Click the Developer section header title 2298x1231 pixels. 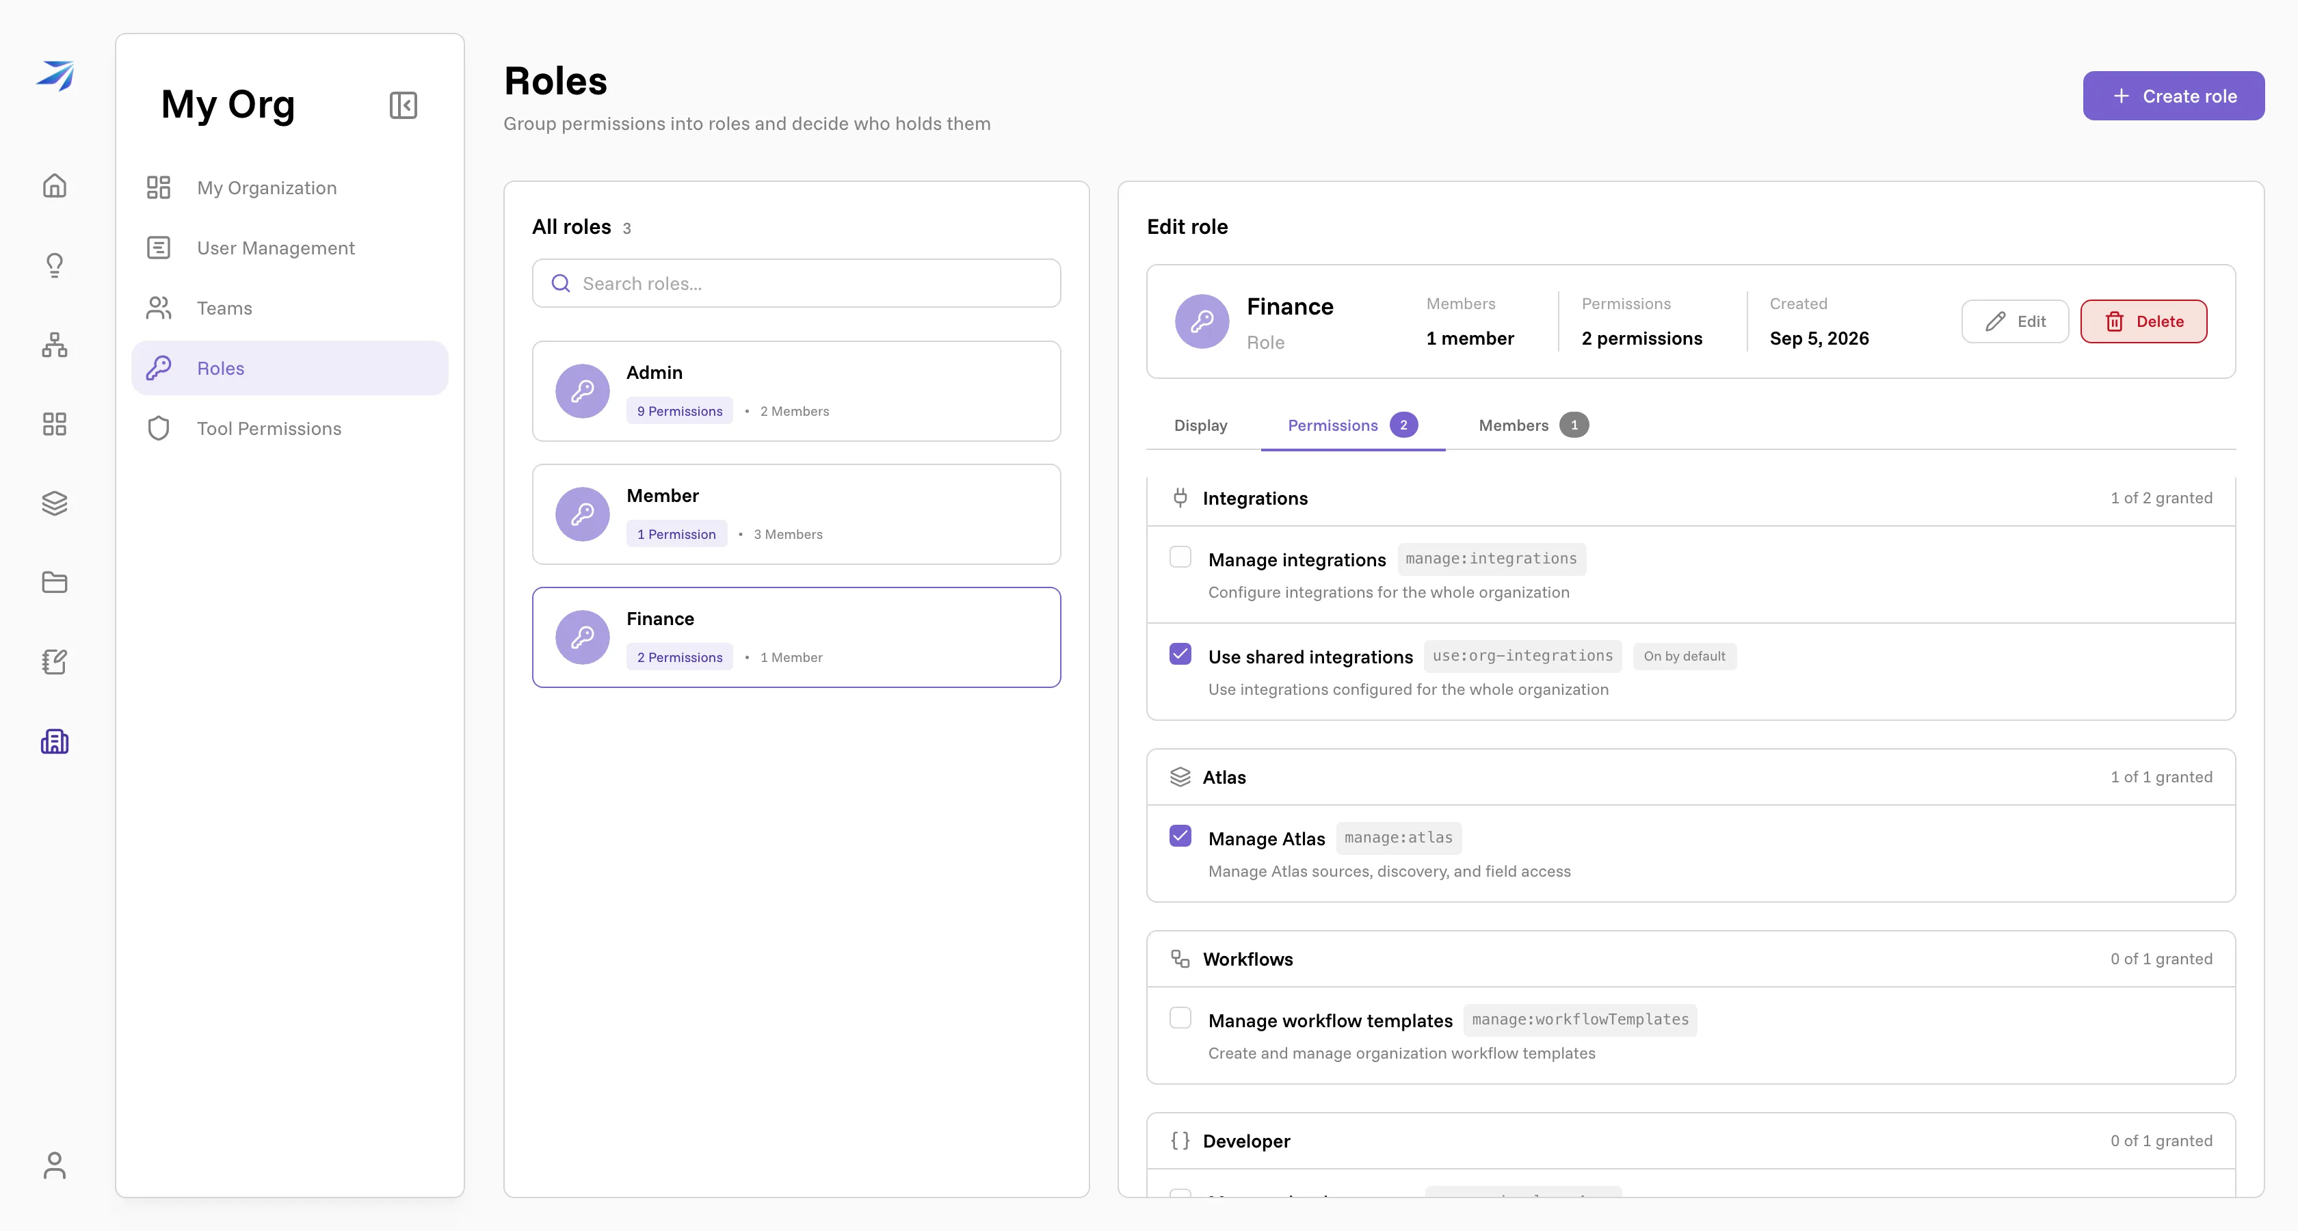pos(1246,1141)
